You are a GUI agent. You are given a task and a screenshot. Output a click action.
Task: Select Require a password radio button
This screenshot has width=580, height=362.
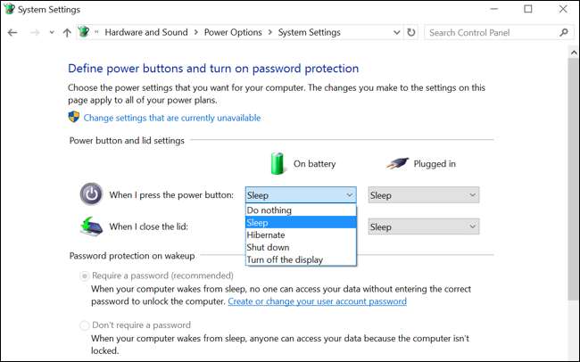click(x=85, y=276)
